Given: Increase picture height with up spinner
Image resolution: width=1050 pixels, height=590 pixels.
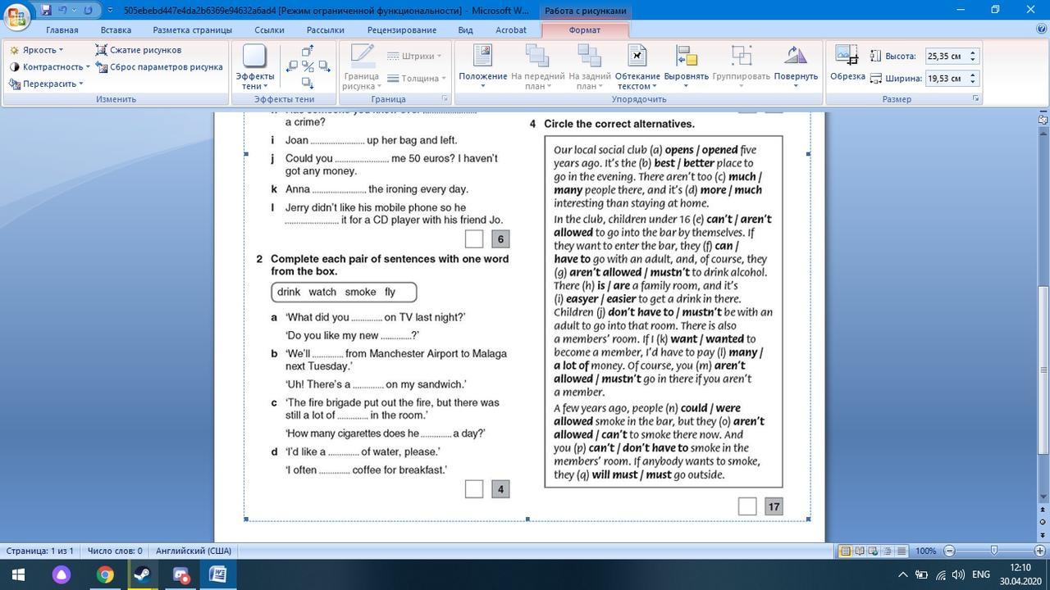Looking at the screenshot, I should click(974, 53).
